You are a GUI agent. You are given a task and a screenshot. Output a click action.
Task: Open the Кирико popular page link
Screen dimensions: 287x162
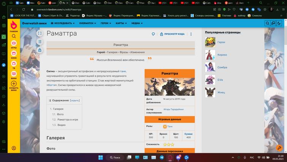[x=222, y=55]
